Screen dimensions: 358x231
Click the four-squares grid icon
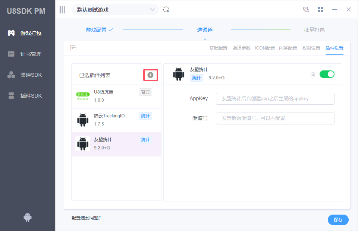(320, 9)
